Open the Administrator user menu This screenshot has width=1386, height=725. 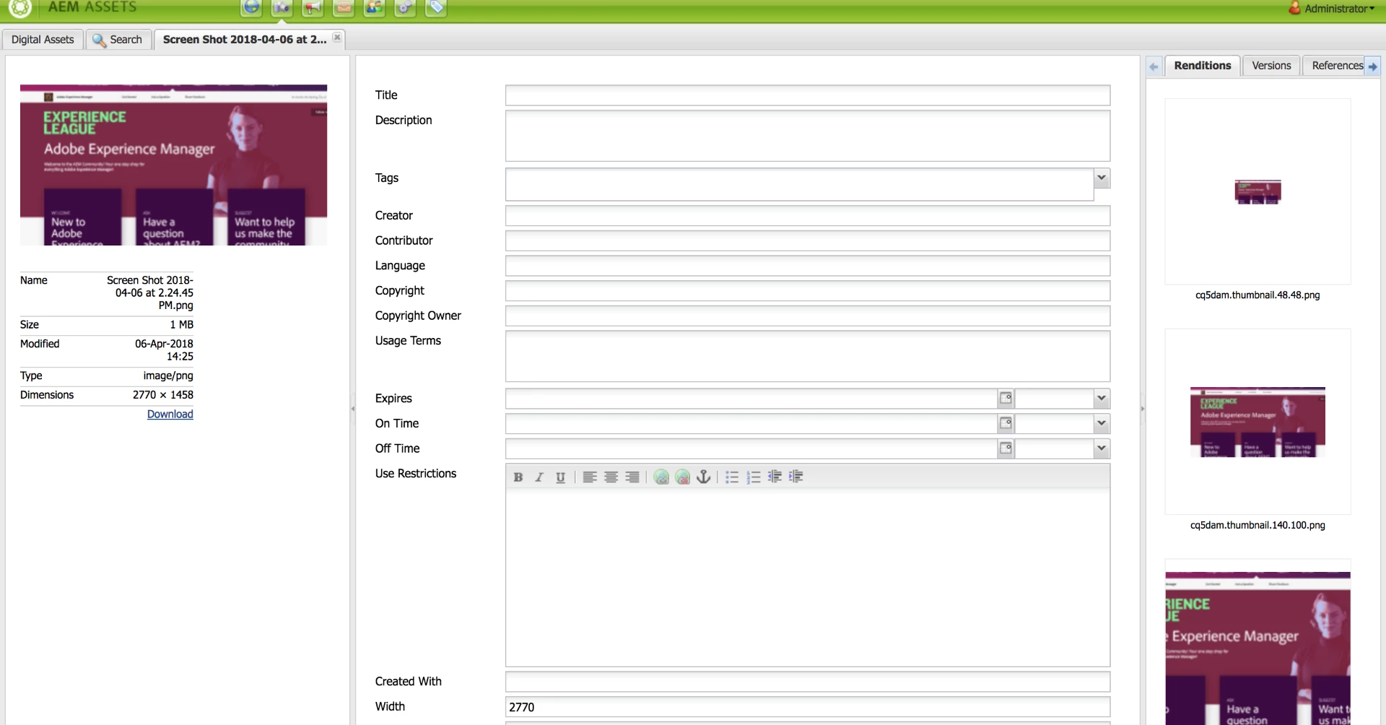(x=1333, y=9)
